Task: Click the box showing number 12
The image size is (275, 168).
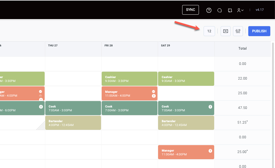Action: coord(209,31)
